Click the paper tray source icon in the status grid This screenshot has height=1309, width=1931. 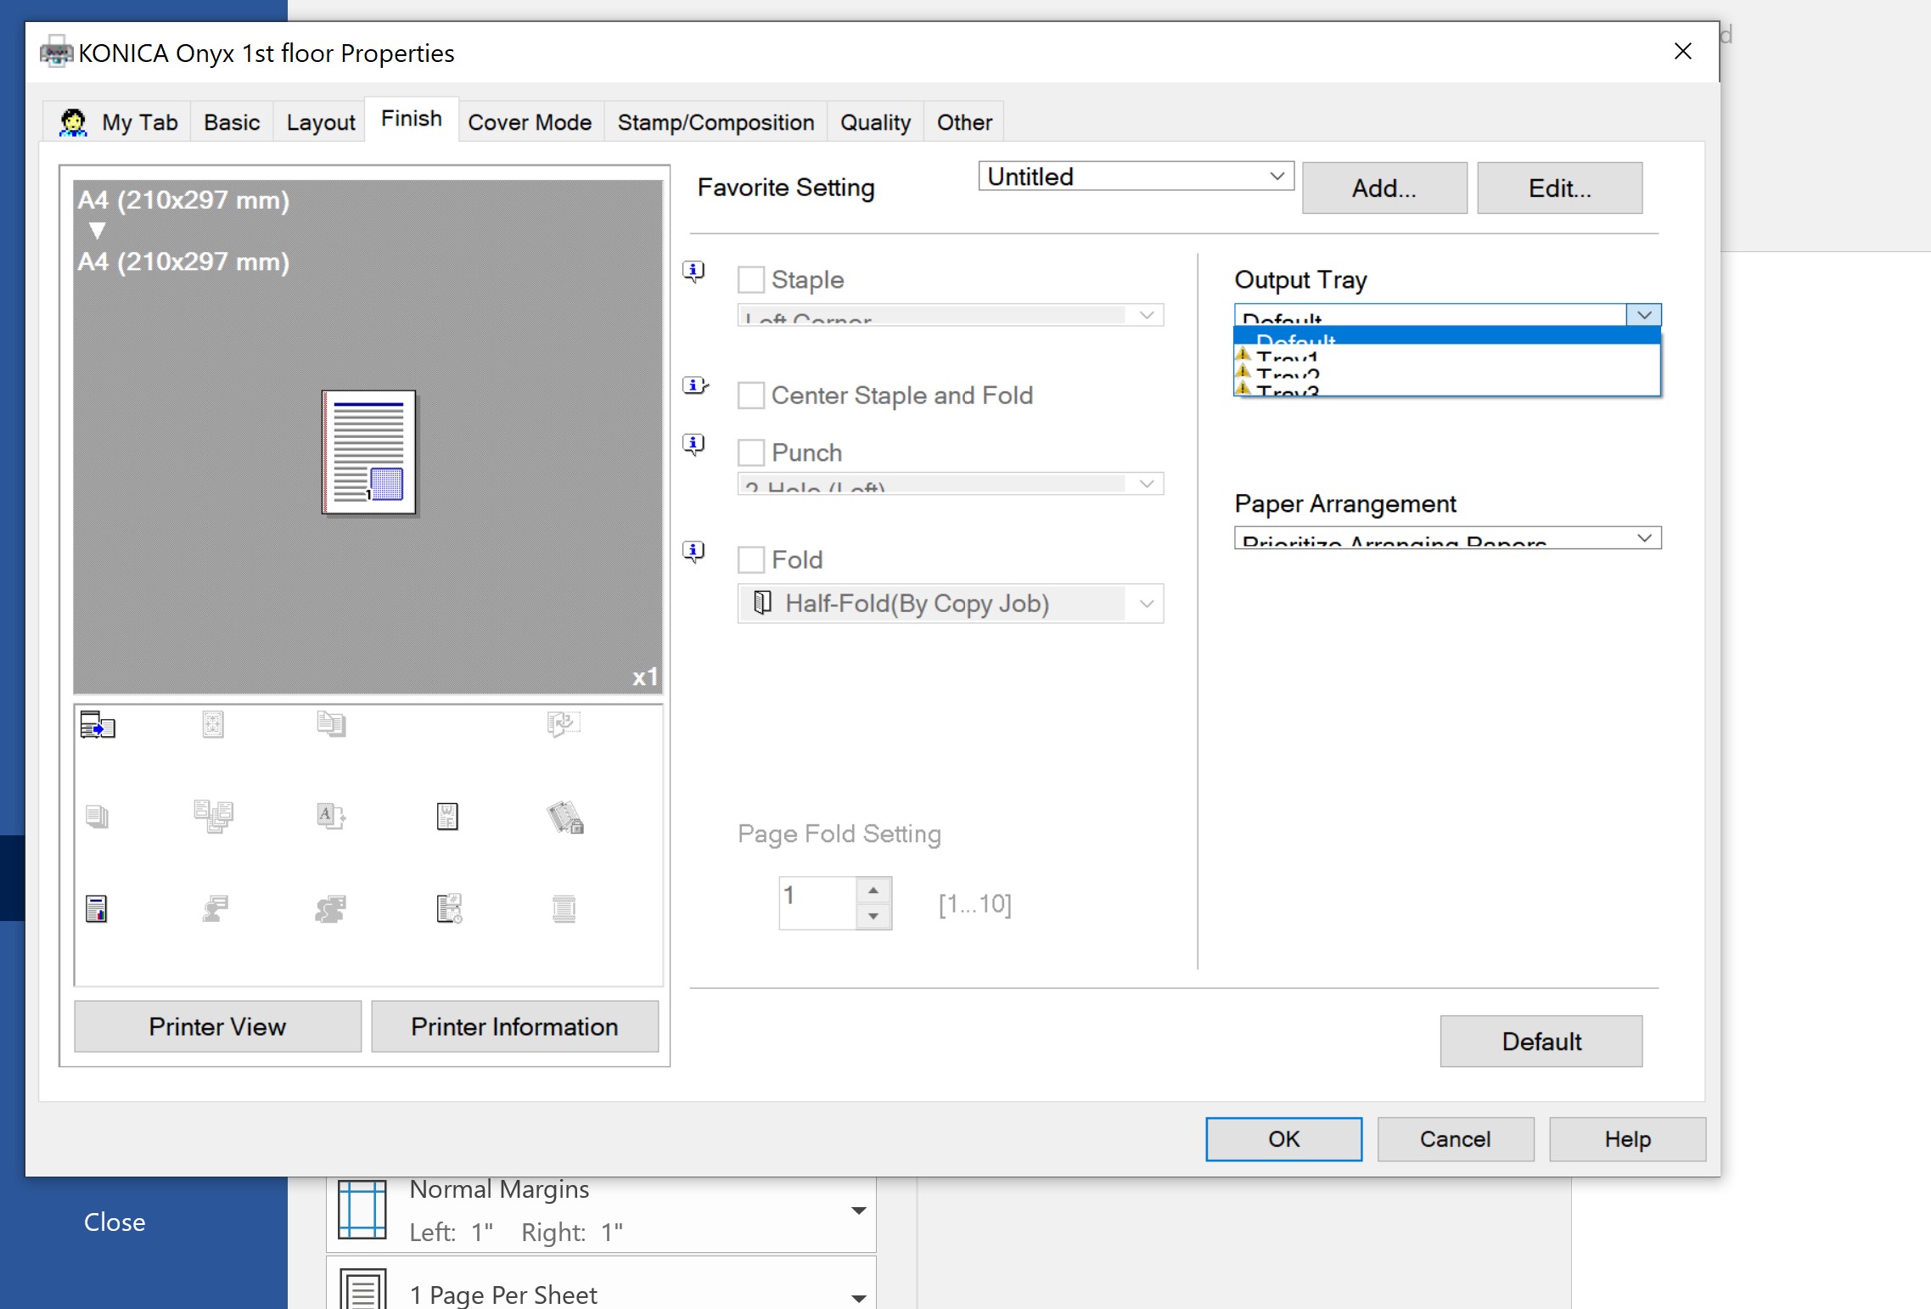pos(97,725)
